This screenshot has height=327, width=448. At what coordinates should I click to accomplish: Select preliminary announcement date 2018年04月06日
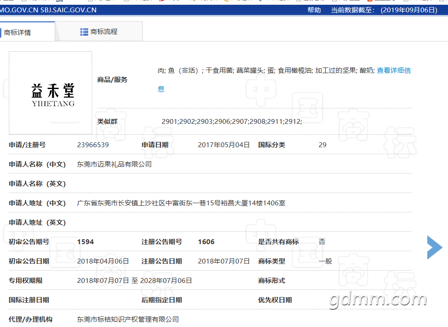click(x=103, y=261)
